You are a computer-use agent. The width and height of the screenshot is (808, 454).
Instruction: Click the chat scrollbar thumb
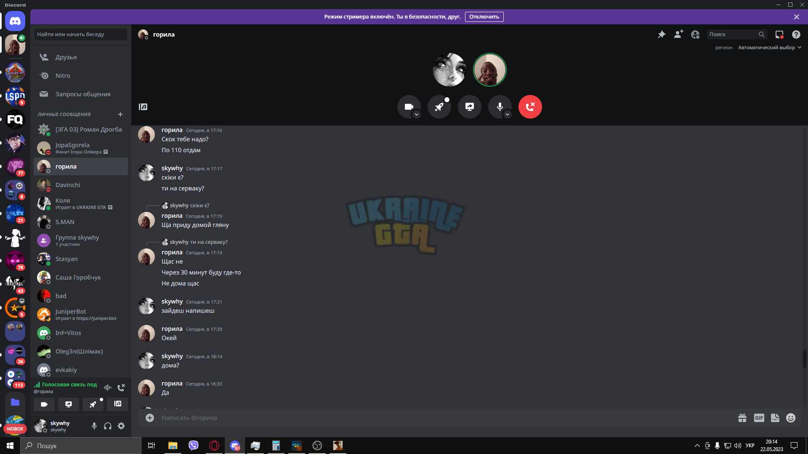coord(805,359)
